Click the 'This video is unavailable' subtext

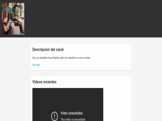click(73, 120)
